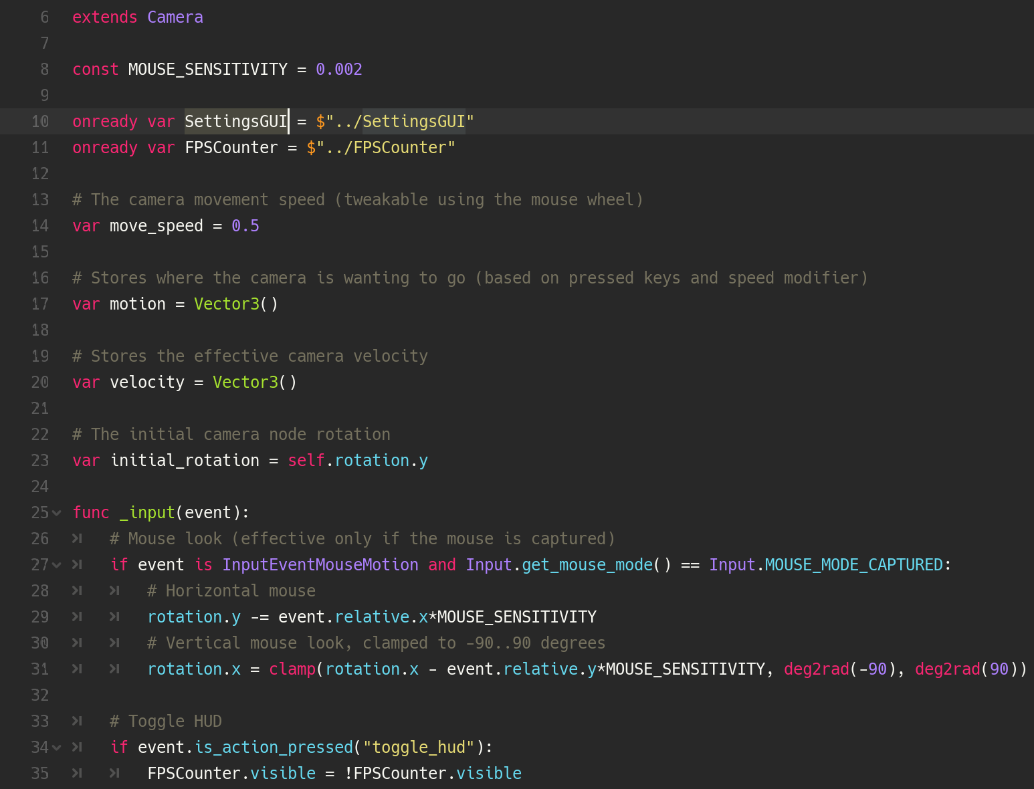1034x789 pixels.
Task: Click the 'Stores the effective camera velocity' comment
Action: [x=250, y=356]
